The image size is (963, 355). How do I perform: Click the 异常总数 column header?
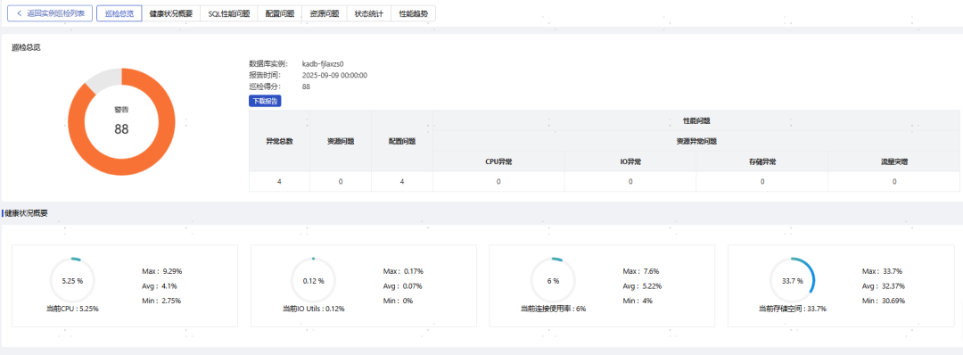tap(279, 141)
